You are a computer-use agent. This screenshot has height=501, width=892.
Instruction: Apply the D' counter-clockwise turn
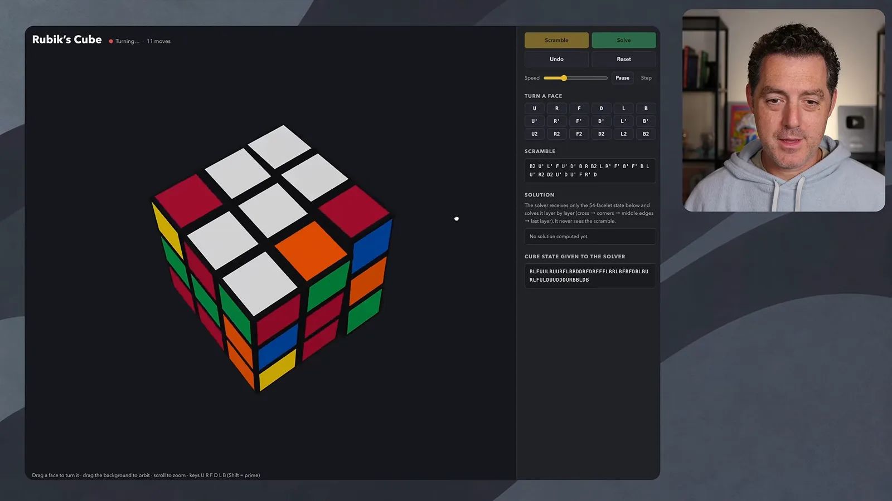601,121
